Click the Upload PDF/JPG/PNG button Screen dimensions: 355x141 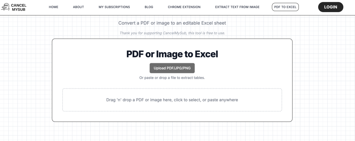coord(172,68)
